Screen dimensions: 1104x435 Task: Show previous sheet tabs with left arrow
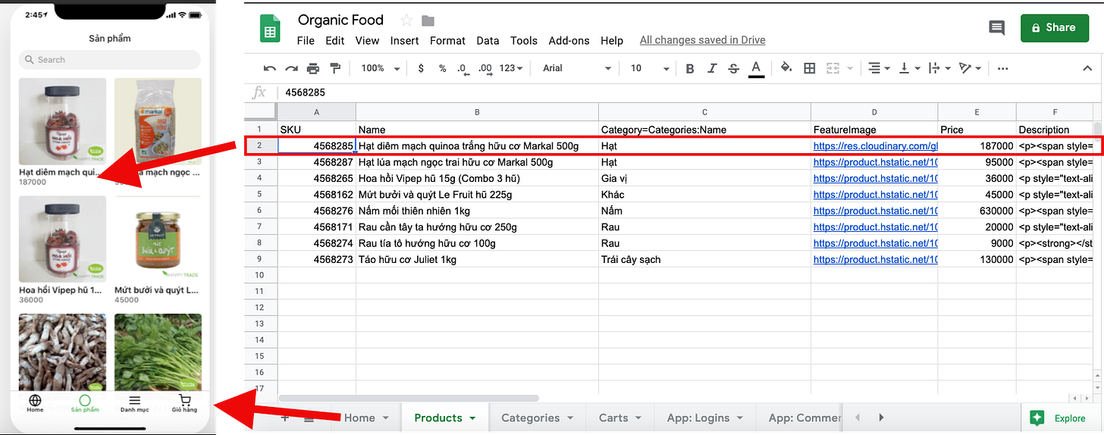click(858, 418)
